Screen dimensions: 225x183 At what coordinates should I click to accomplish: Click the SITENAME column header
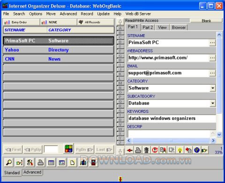(x=25, y=30)
